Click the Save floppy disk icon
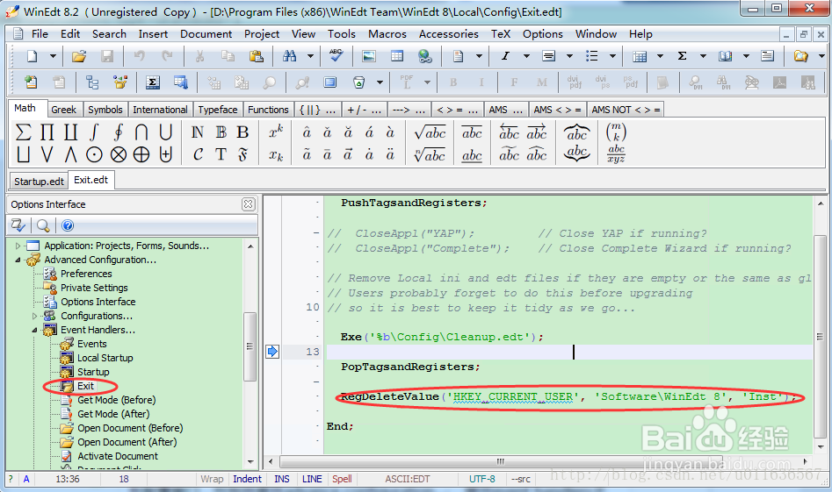The width and height of the screenshot is (832, 492). tap(106, 56)
